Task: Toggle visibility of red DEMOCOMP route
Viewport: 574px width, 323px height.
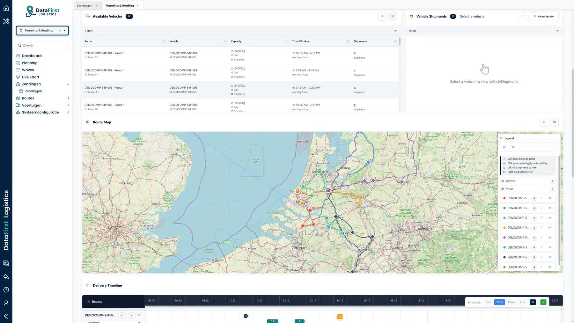Action: [x=550, y=198]
